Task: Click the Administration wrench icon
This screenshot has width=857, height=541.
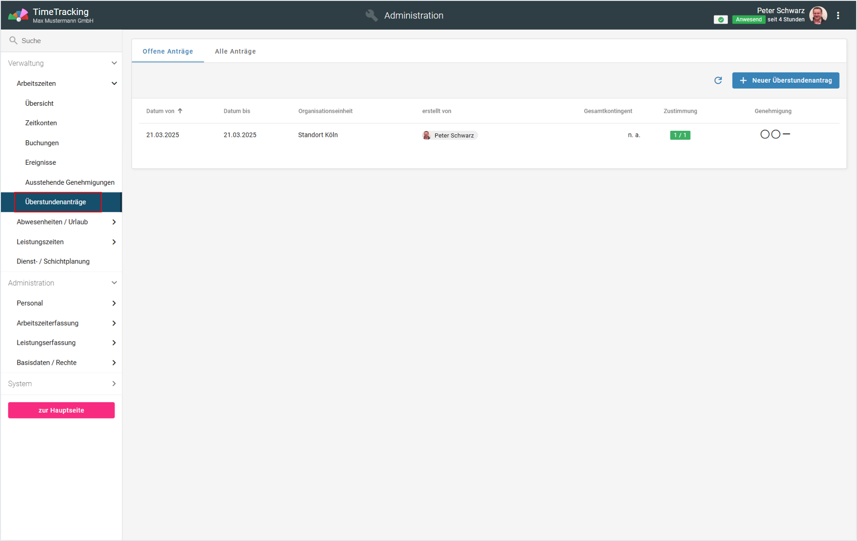Action: [x=371, y=16]
